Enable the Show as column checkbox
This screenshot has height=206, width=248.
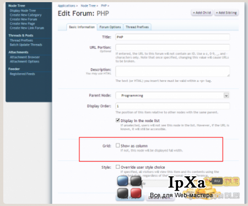[x=117, y=146]
